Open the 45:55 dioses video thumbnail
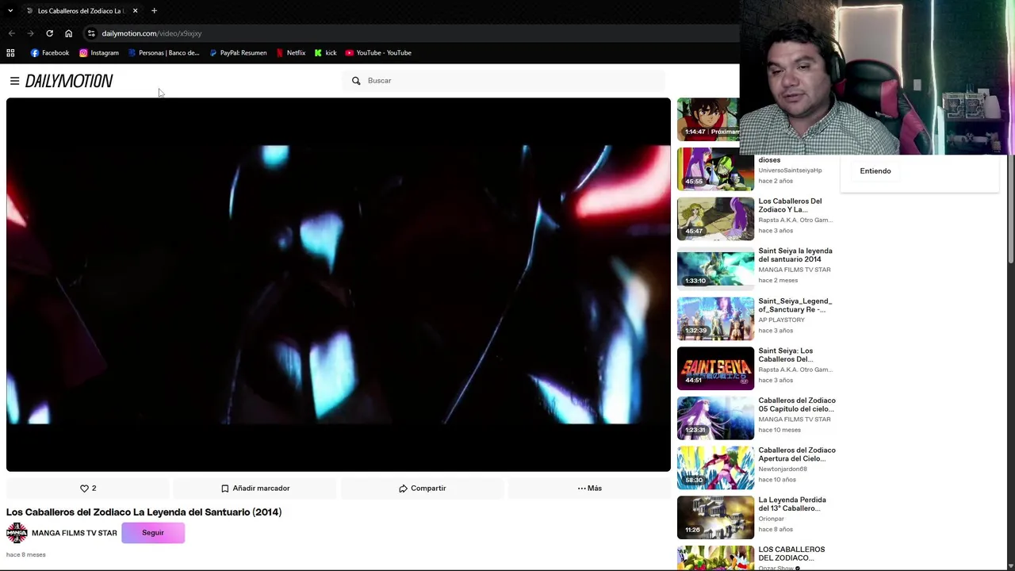The image size is (1015, 571). [x=715, y=170]
